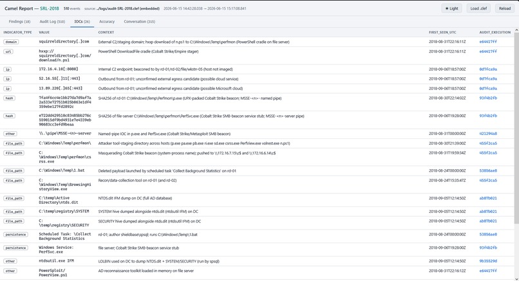Image resolution: width=519 pixels, height=281 pixels.
Task: Open the Conversation (315) tab
Action: [x=139, y=21]
